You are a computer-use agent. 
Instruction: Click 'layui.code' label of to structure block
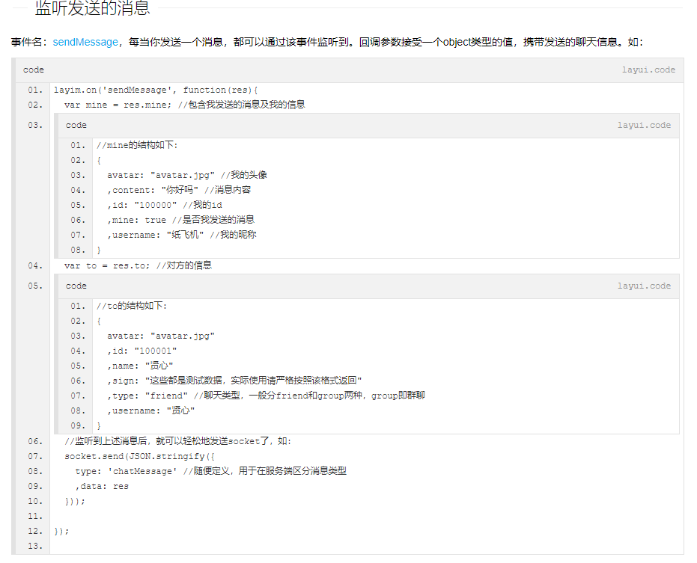pyautogui.click(x=644, y=286)
